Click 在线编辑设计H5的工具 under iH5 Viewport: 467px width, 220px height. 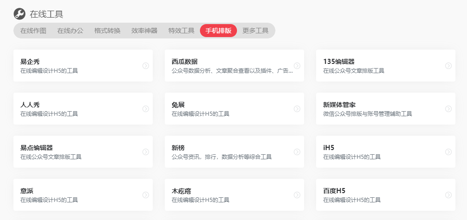point(352,157)
